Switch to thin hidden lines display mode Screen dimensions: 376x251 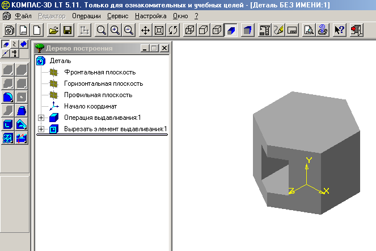click(x=217, y=30)
